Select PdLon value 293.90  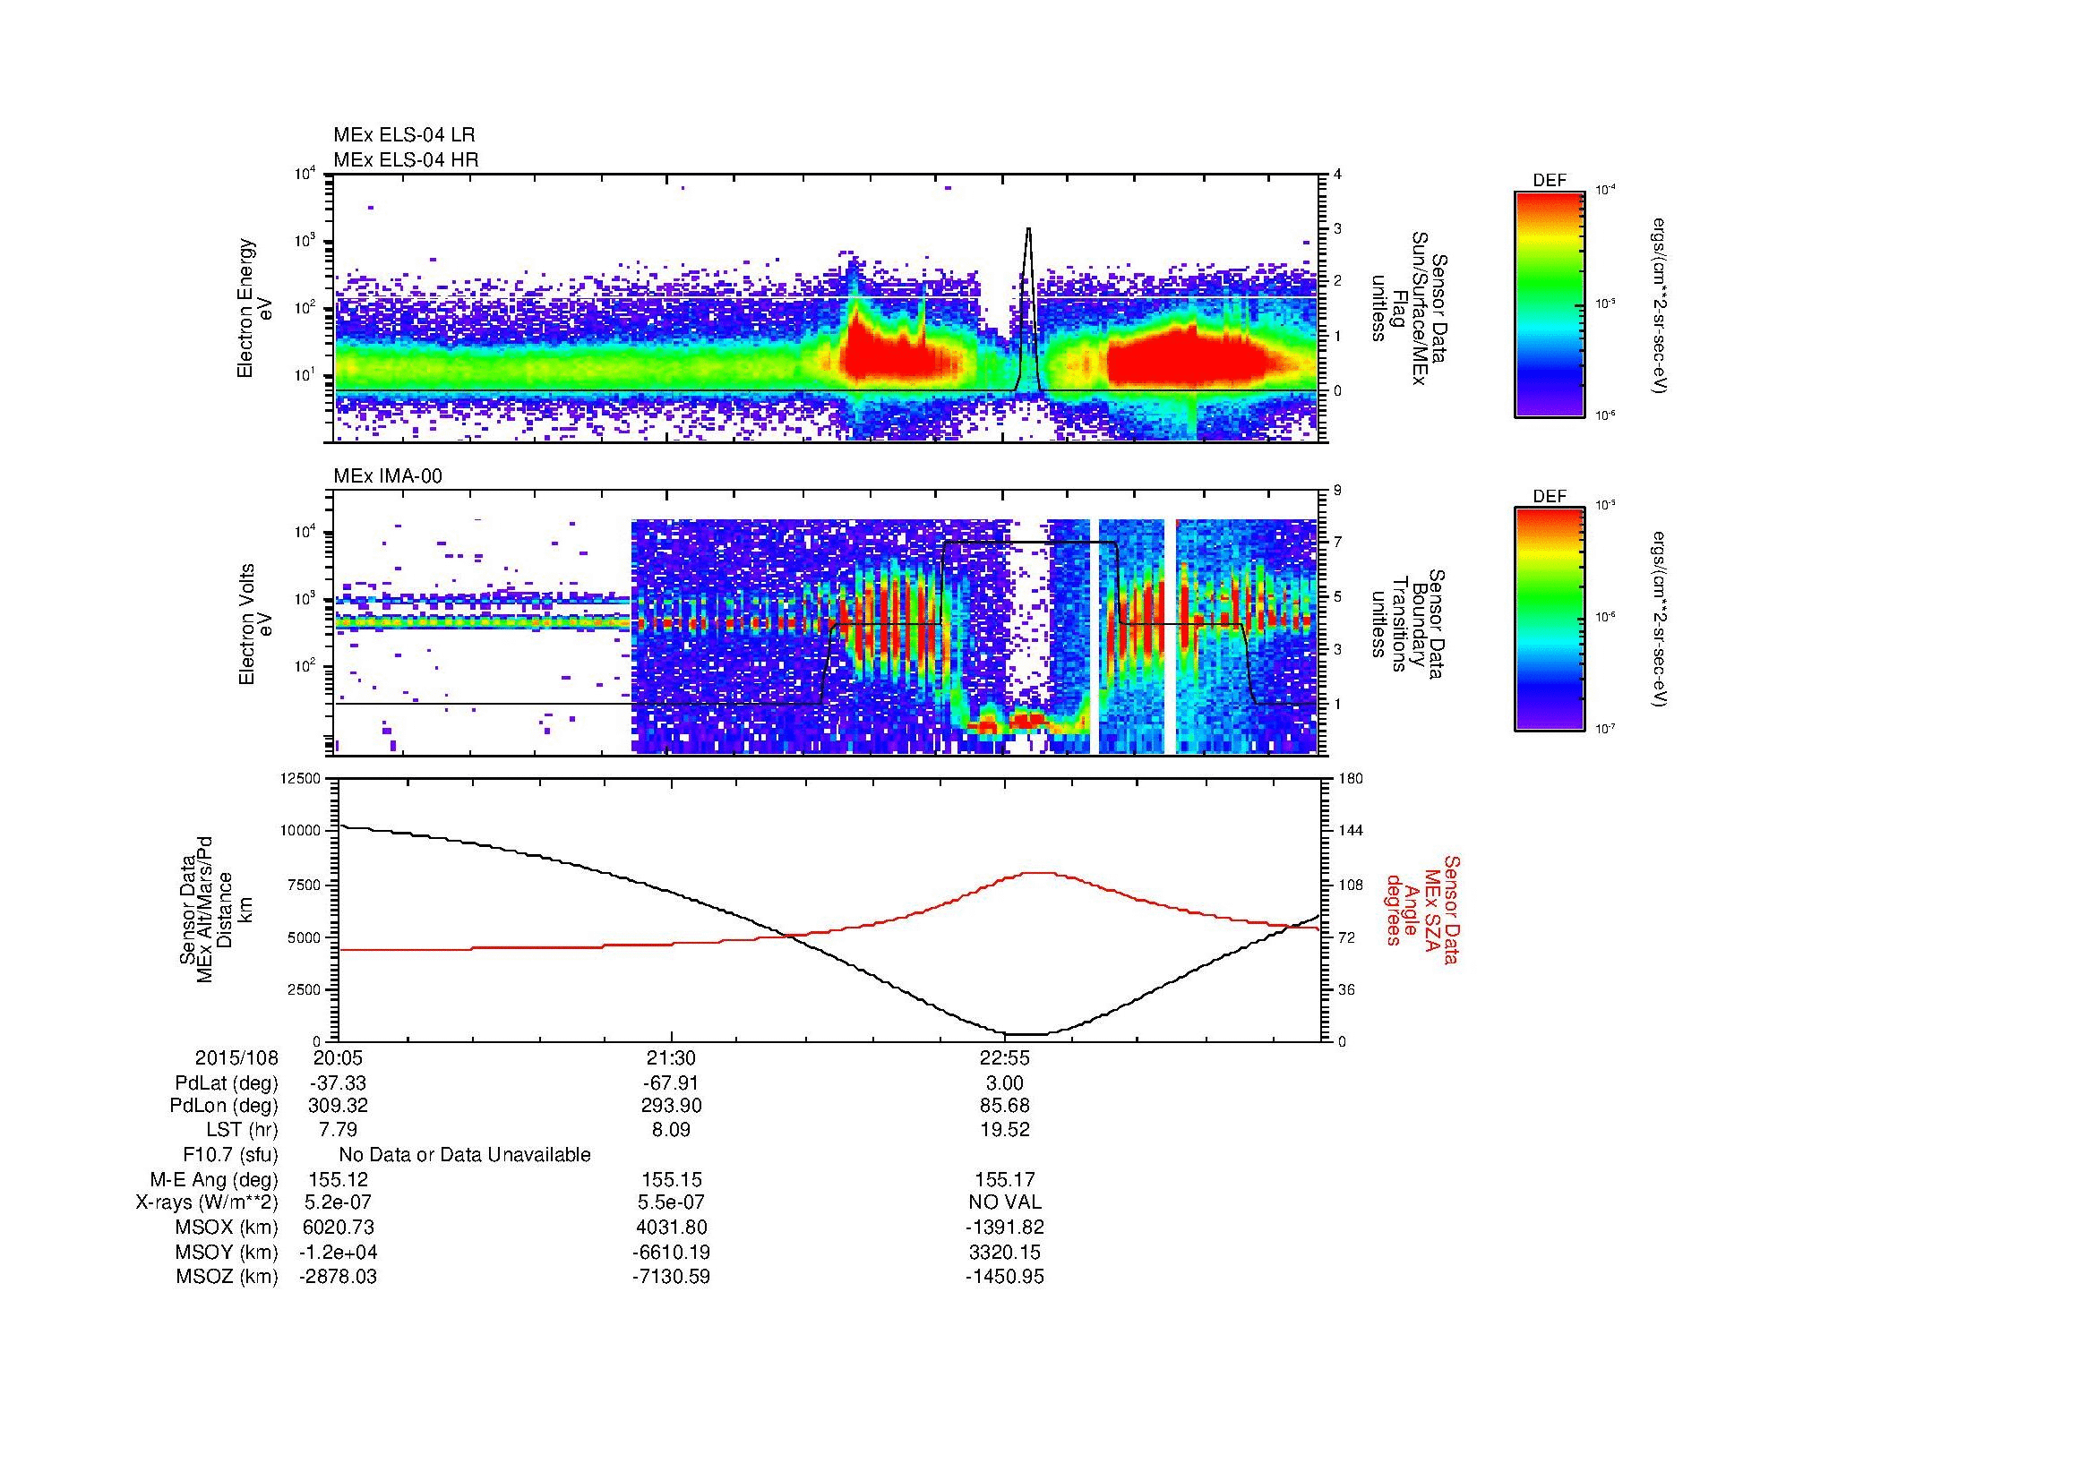(x=671, y=1106)
